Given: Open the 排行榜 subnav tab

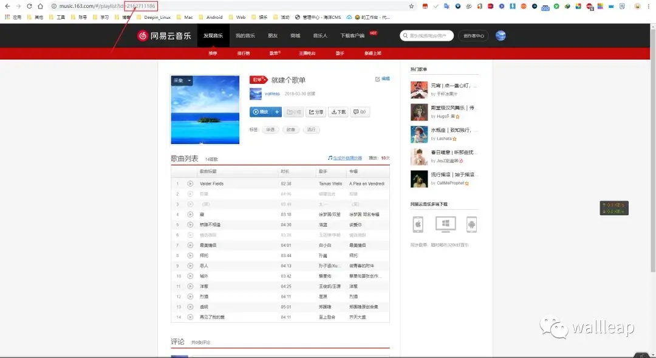Looking at the screenshot, I should (244, 53).
